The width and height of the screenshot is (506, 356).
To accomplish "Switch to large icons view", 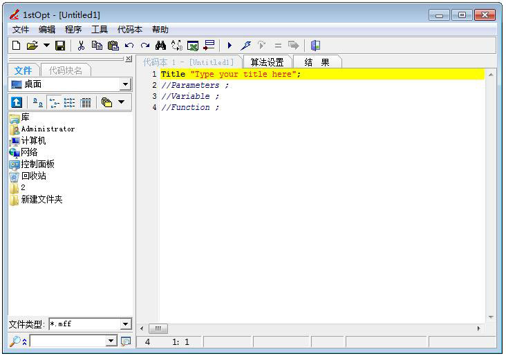I will 38,102.
